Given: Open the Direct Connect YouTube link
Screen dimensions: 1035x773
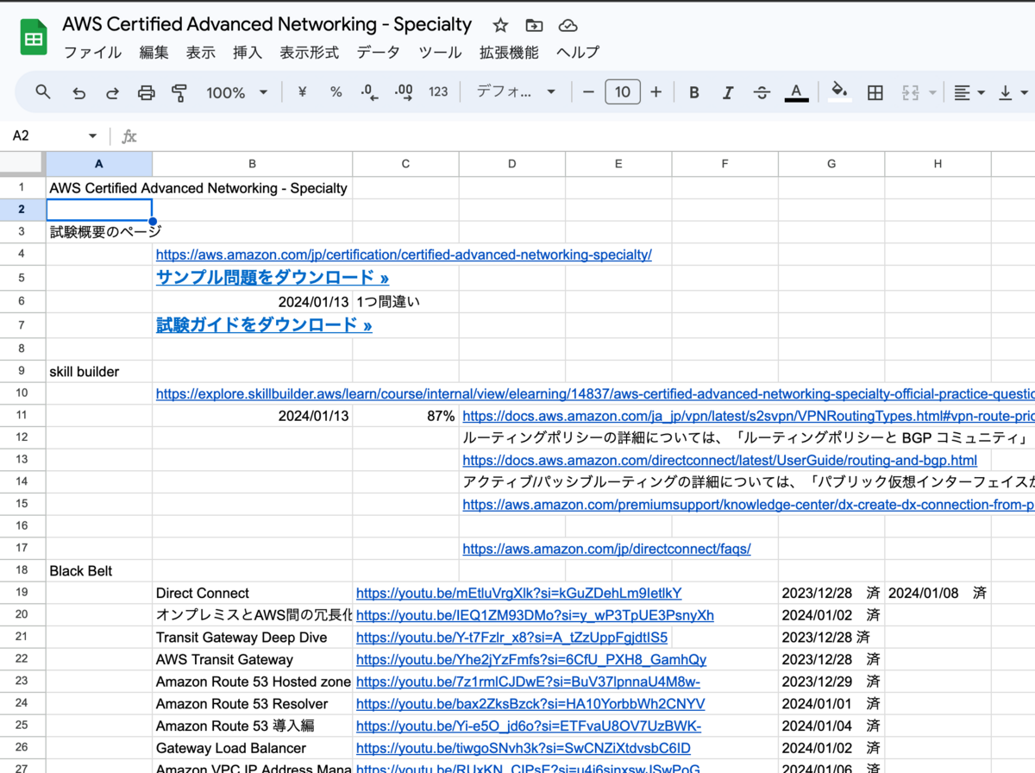Looking at the screenshot, I should pos(519,593).
